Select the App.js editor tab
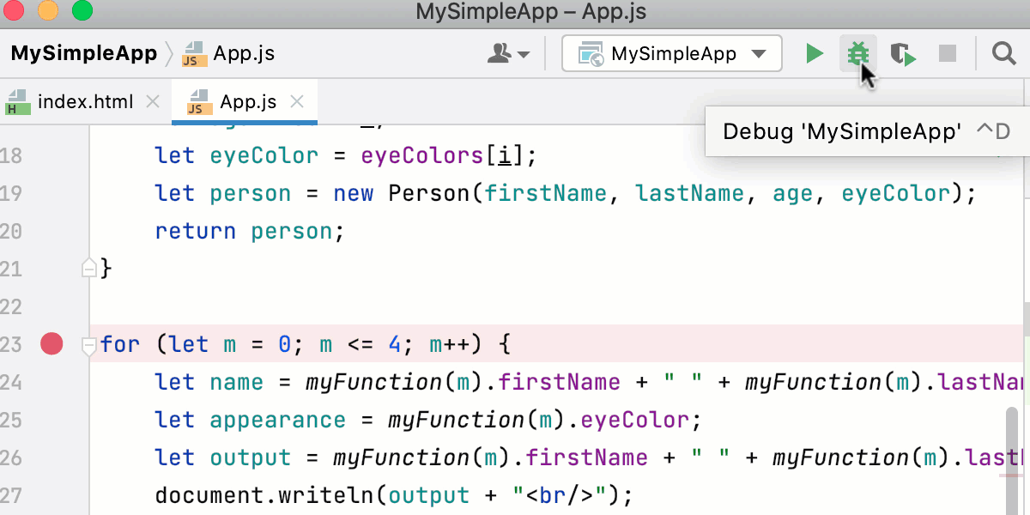This screenshot has width=1030, height=515. coord(247,102)
